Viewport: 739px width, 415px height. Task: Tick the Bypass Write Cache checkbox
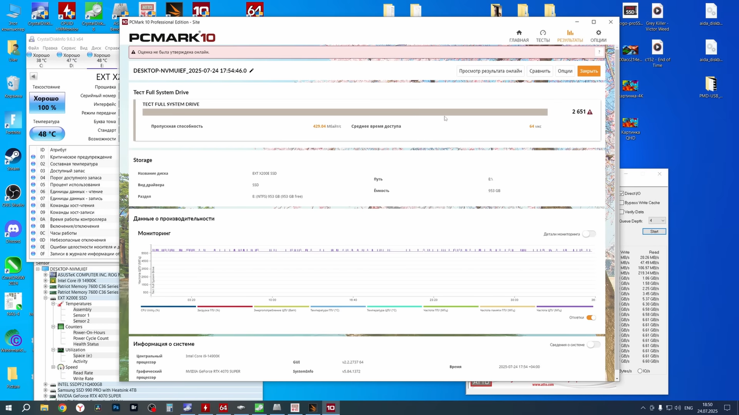pyautogui.click(x=622, y=203)
